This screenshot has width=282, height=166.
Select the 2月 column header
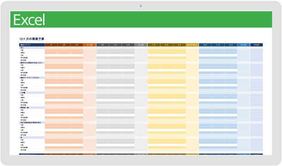point(64,45)
